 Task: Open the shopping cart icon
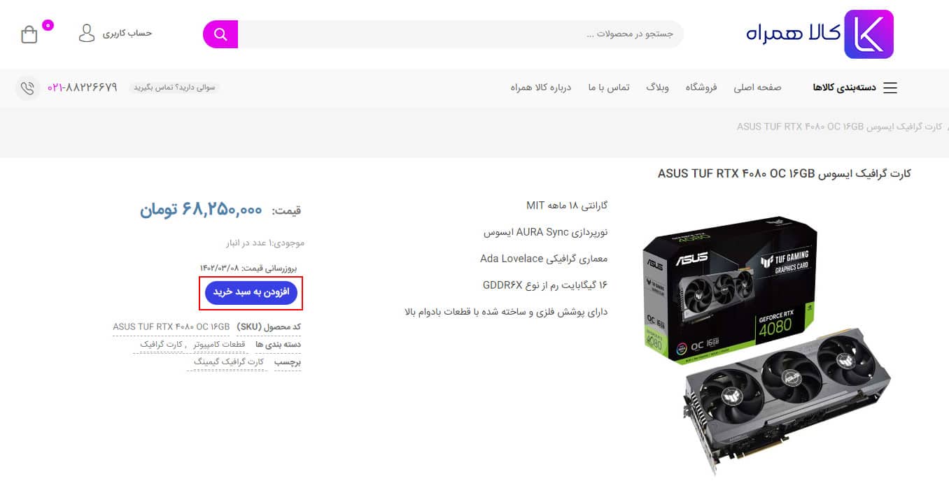point(29,34)
